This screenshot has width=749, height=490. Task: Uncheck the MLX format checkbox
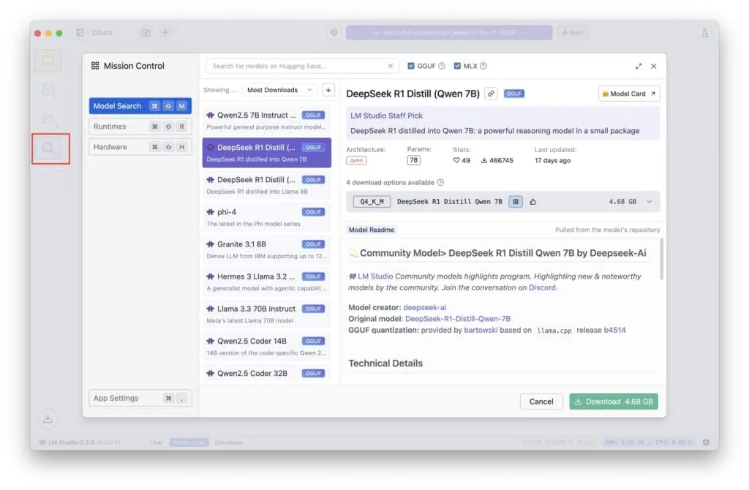pyautogui.click(x=457, y=66)
